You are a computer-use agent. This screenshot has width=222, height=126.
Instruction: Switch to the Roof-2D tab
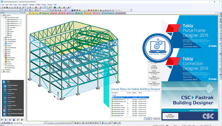coord(62,13)
